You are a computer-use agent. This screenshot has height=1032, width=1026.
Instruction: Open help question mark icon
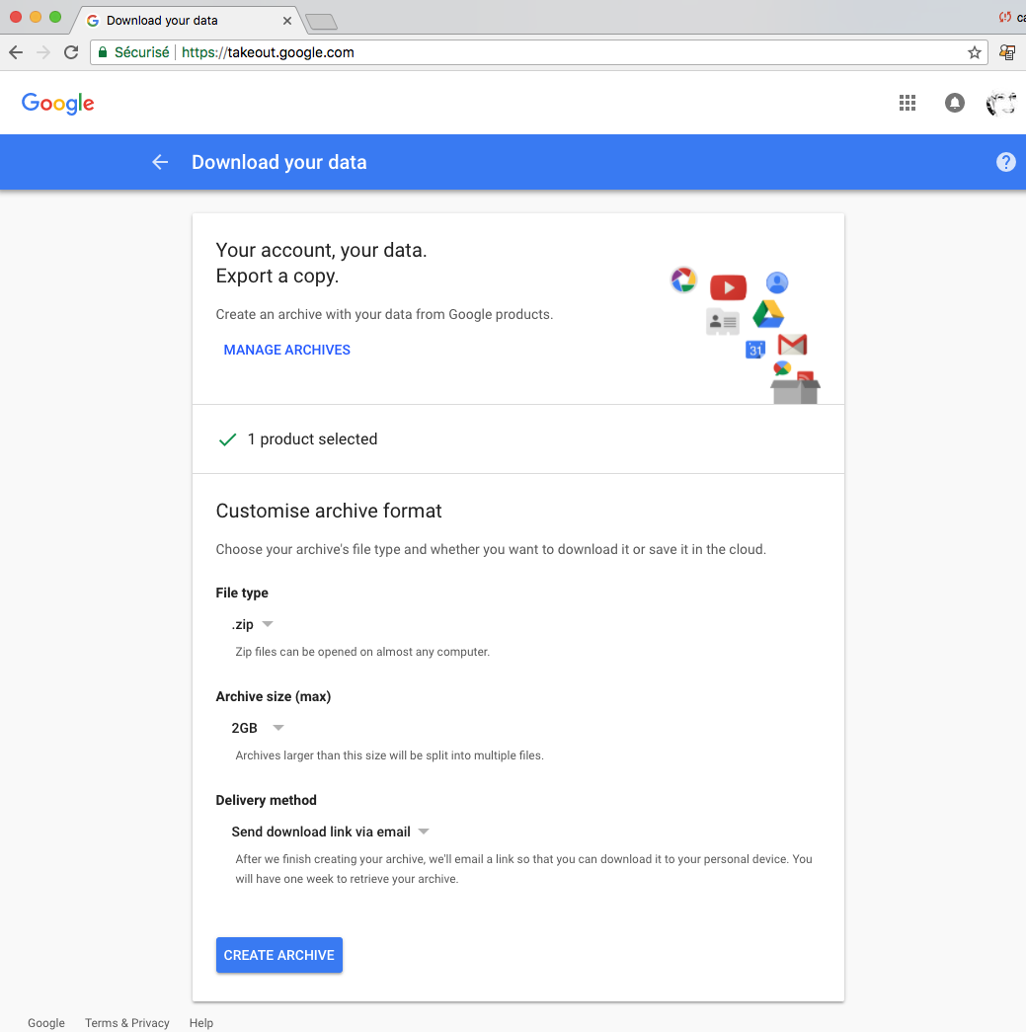tap(1005, 162)
